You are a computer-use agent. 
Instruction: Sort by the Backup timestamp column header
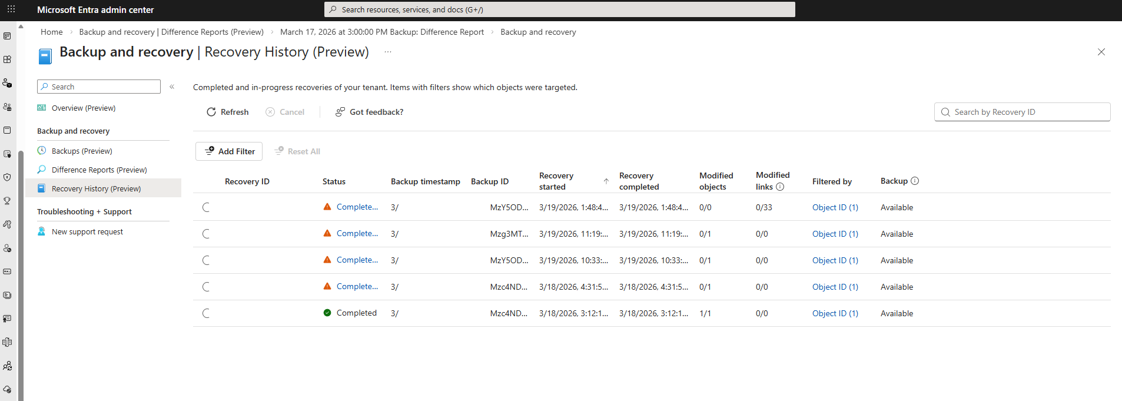click(x=426, y=181)
